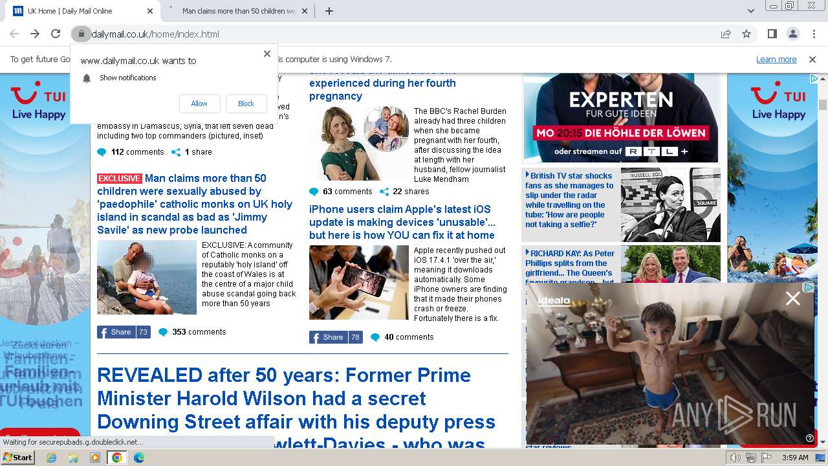Reload the Daily Mail page
This screenshot has width=828, height=466.
[56, 34]
